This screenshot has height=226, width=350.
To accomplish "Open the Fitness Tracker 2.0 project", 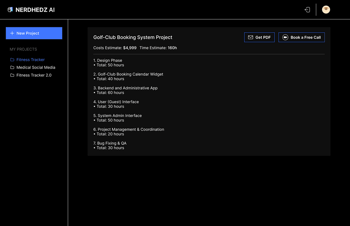I will pyautogui.click(x=33, y=75).
